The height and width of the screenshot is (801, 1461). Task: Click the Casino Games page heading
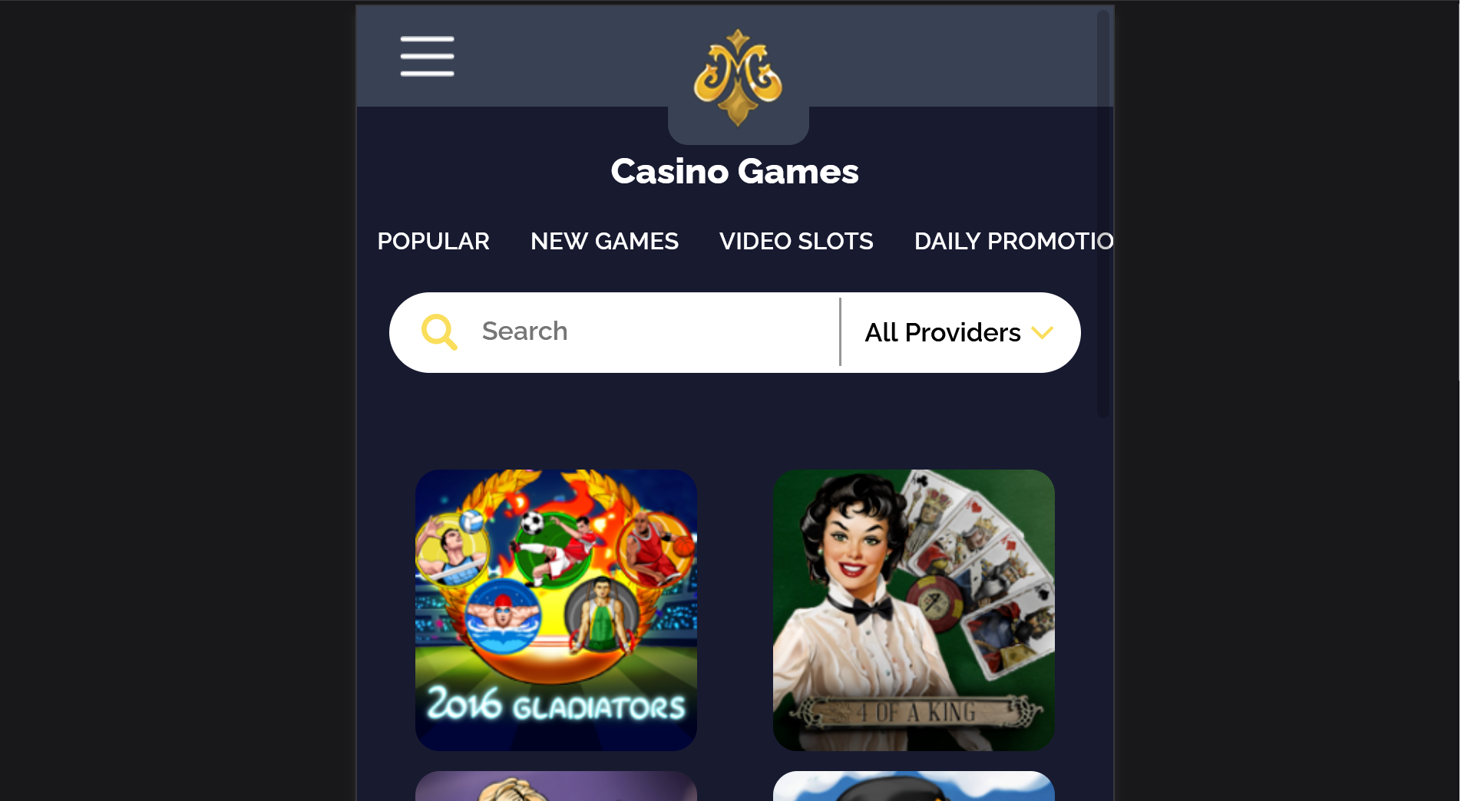click(735, 171)
